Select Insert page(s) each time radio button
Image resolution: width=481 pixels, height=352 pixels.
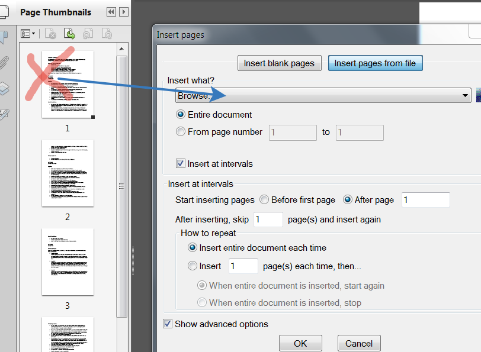click(x=193, y=266)
